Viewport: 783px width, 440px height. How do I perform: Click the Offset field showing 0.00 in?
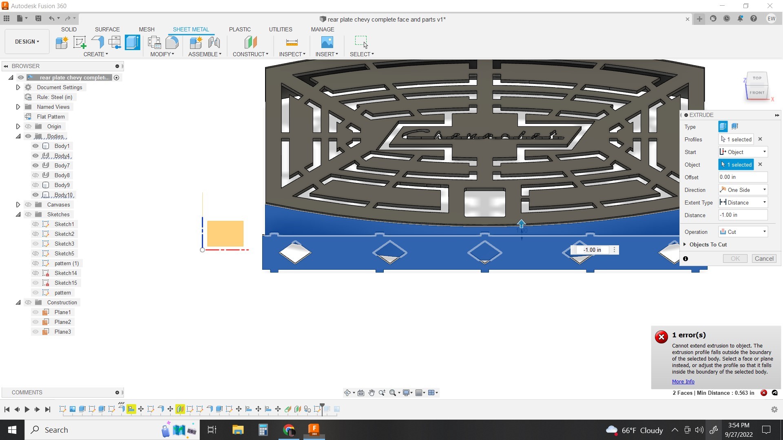[x=743, y=177]
